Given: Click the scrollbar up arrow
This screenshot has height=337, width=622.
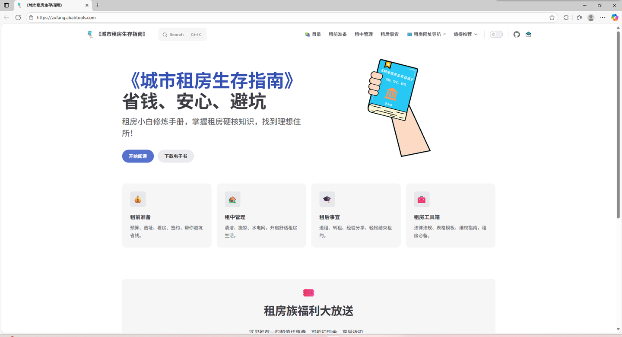Looking at the screenshot, I should (x=618, y=28).
